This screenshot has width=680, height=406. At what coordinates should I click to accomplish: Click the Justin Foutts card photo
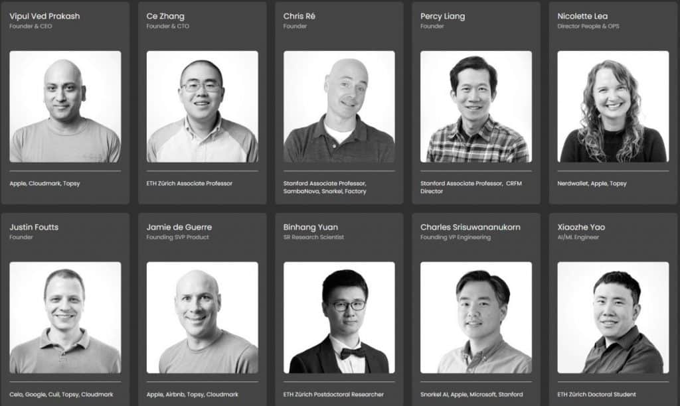click(66, 318)
